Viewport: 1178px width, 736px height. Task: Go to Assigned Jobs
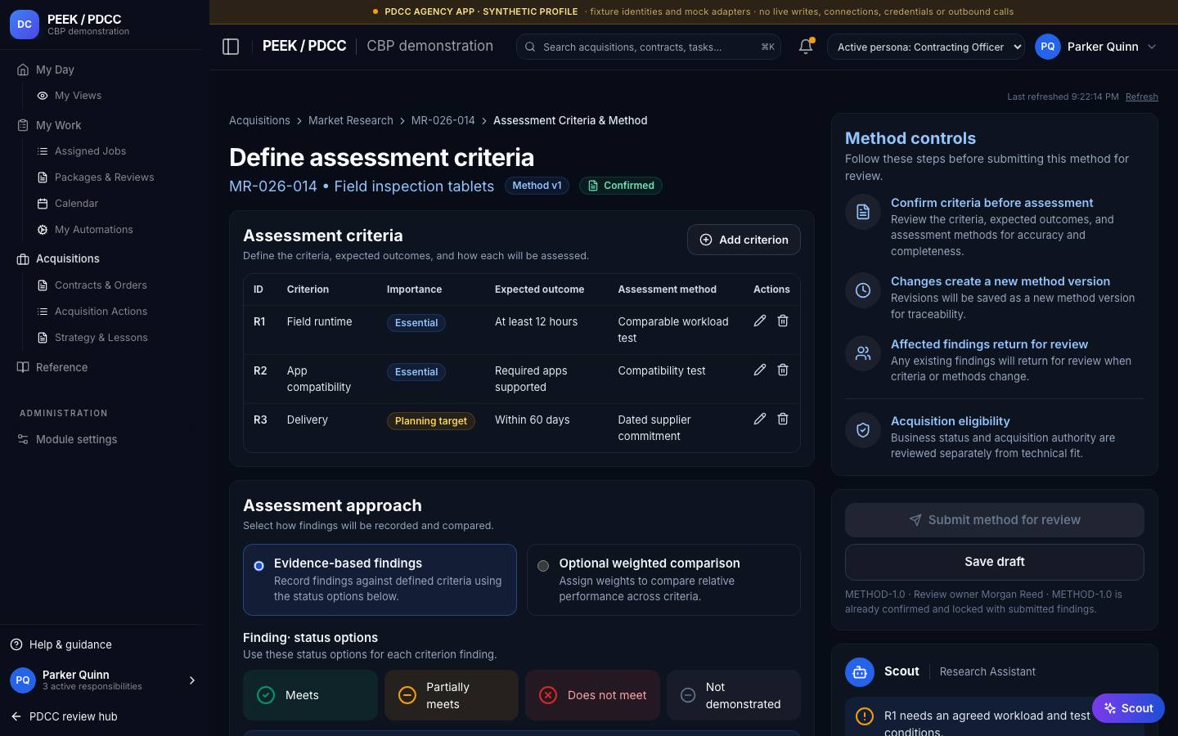[90, 151]
